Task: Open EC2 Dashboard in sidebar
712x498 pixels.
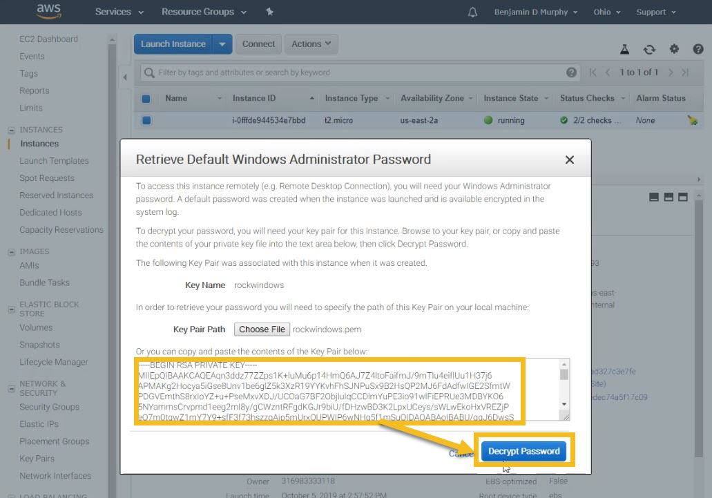Action: click(48, 39)
